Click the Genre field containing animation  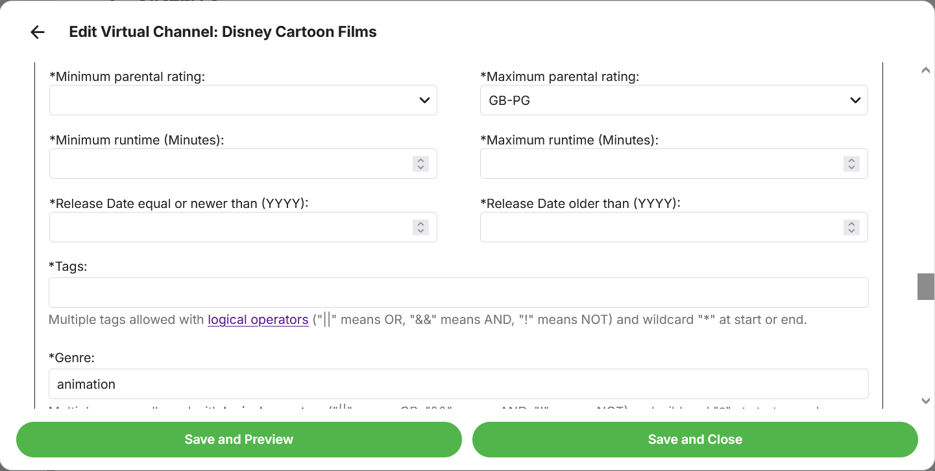point(458,384)
